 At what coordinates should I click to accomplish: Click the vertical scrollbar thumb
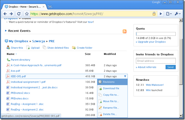point(181,62)
